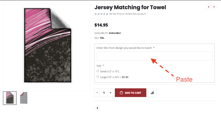This screenshot has width=221, height=113.
Task: Increase quantity with the plus button
Action: tap(110, 93)
